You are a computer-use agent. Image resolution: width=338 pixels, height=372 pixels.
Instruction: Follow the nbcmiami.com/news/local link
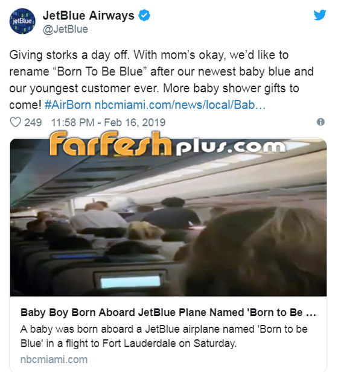(180, 105)
